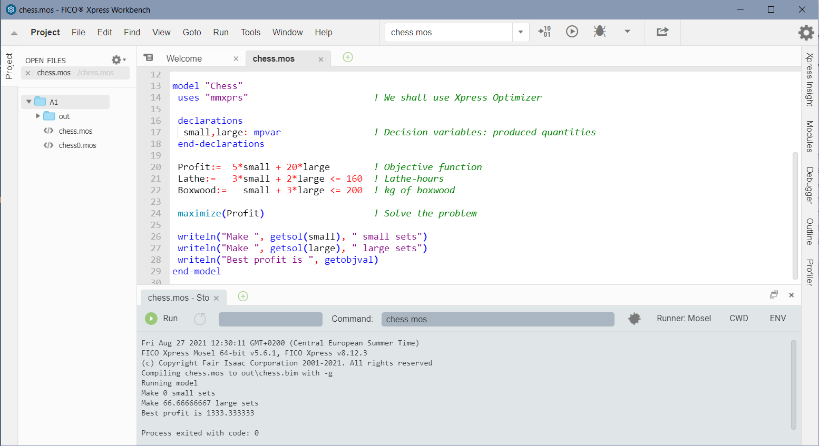Expand the run target file dropdown

point(521,32)
